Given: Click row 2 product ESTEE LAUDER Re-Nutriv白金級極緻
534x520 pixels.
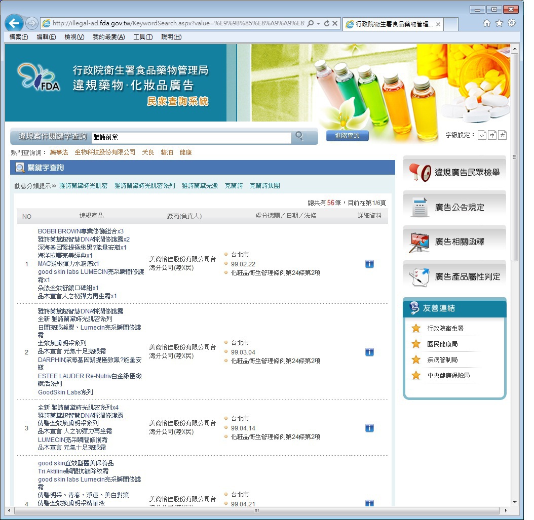Looking at the screenshot, I should click(x=90, y=376).
